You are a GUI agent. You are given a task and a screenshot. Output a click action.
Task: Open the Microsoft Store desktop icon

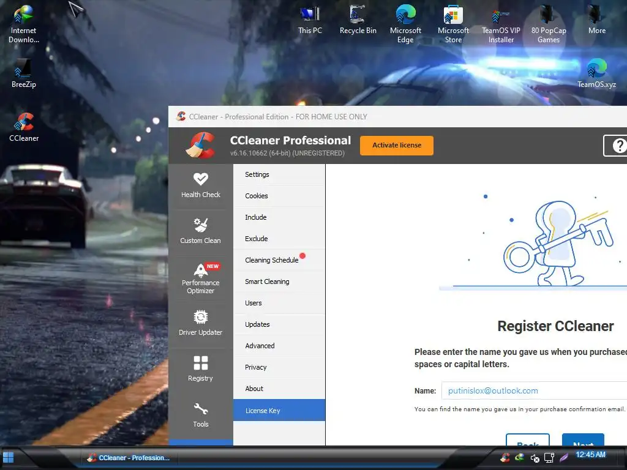point(453,24)
